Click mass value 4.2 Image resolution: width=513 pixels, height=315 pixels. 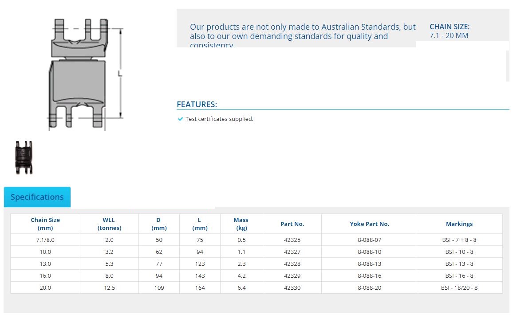[241, 276]
